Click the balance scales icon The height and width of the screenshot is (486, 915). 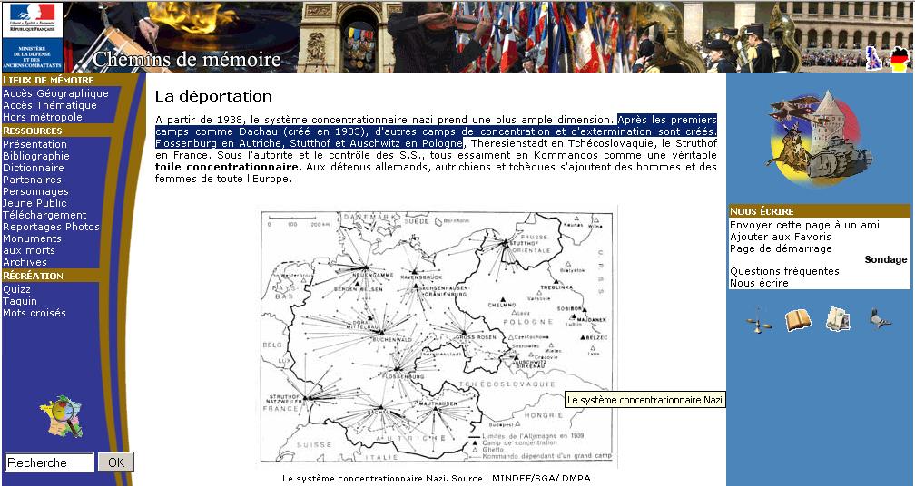(759, 320)
